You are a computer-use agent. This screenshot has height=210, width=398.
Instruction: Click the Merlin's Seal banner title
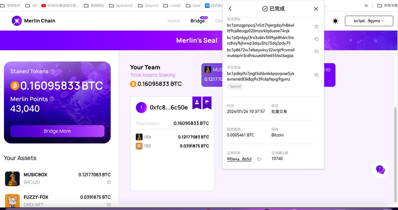click(197, 40)
